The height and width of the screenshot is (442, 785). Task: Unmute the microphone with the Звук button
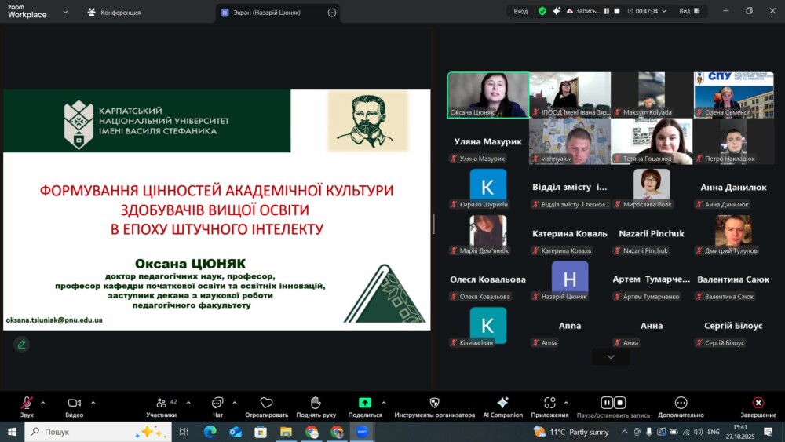27,404
